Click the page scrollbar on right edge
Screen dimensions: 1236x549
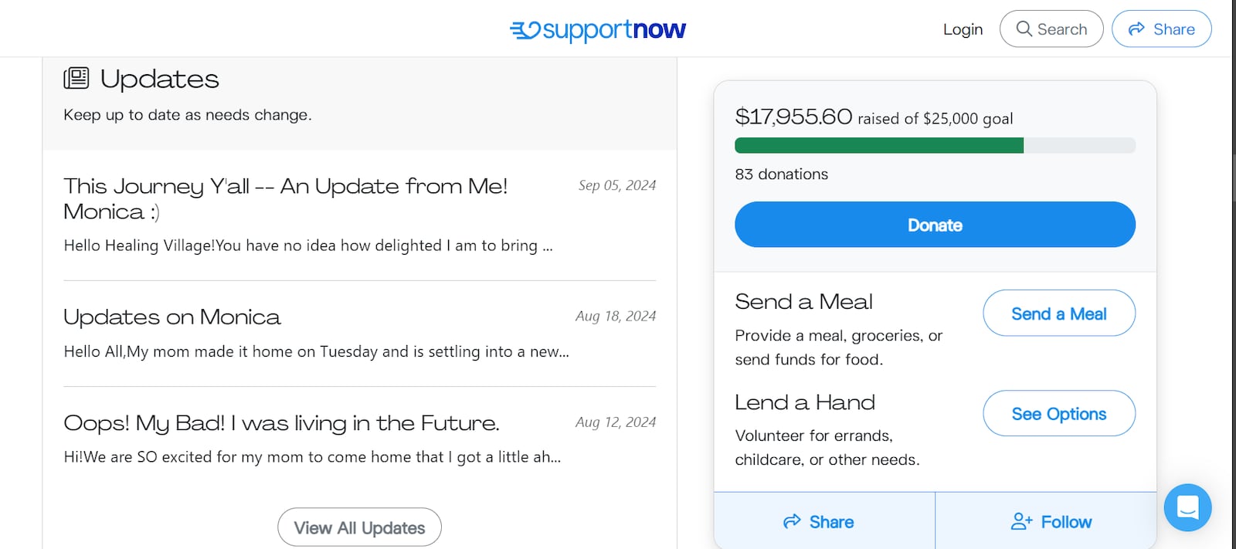tap(1234, 178)
